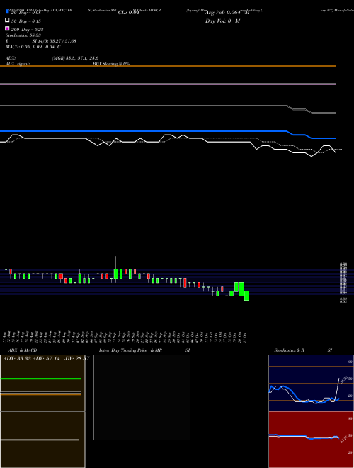Viewport: 354px width, 468px height.
Task: Click the '200 Day = 0.23' label
Action: click(x=28, y=30)
